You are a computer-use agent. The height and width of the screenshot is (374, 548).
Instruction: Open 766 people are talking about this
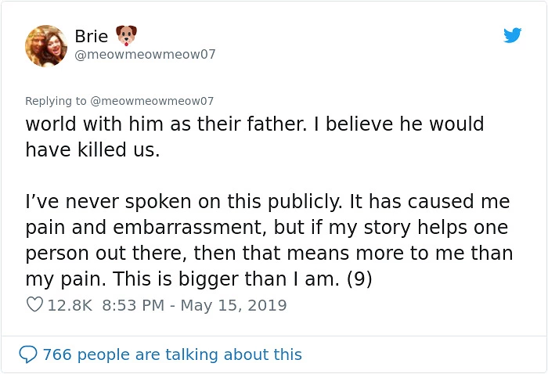172,354
